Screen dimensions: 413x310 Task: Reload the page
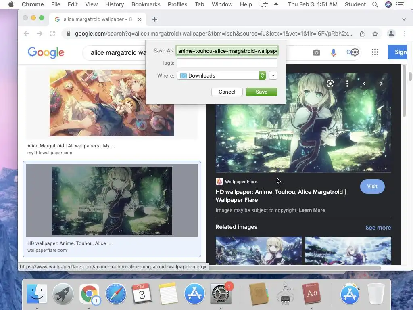[x=52, y=34]
